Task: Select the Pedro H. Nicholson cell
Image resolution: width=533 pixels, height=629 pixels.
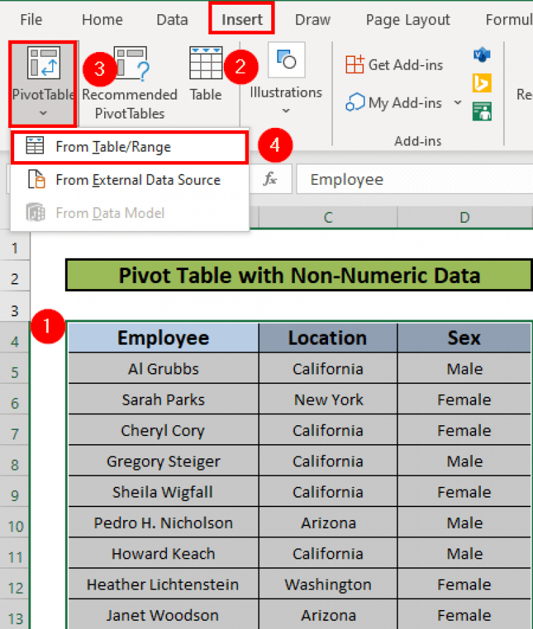Action: click(163, 523)
